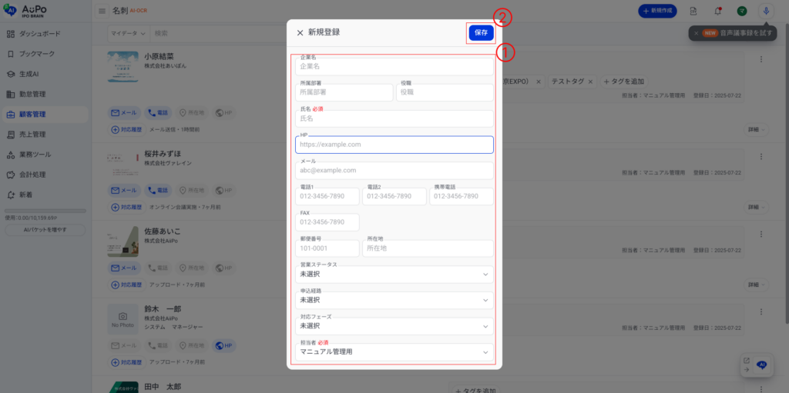Open the AI chat assistant icon
The width and height of the screenshot is (789, 393).
pos(762,365)
